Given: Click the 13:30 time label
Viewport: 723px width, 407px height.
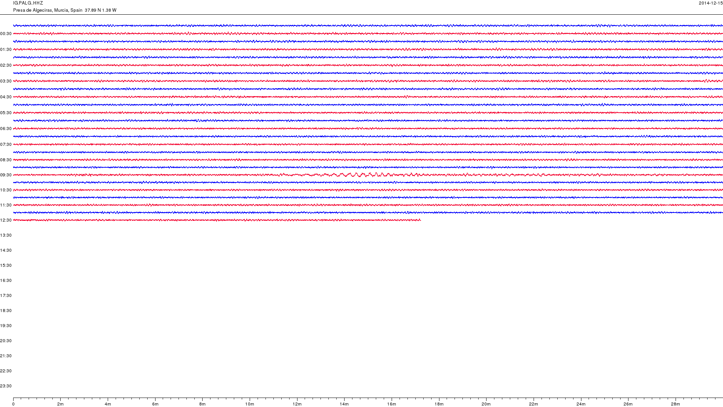Looking at the screenshot, I should coord(6,235).
